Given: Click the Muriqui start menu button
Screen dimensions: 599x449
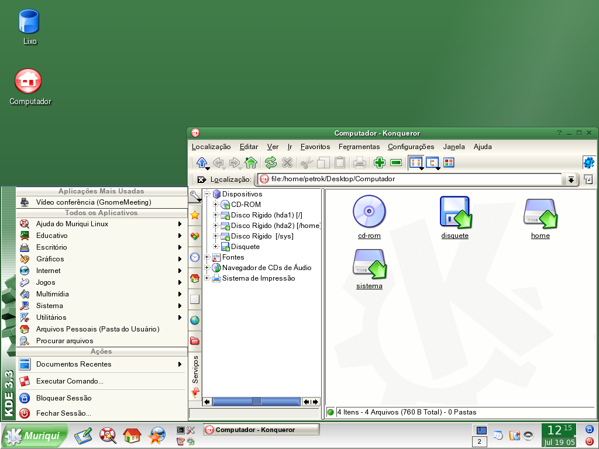Looking at the screenshot, I should pyautogui.click(x=35, y=436).
